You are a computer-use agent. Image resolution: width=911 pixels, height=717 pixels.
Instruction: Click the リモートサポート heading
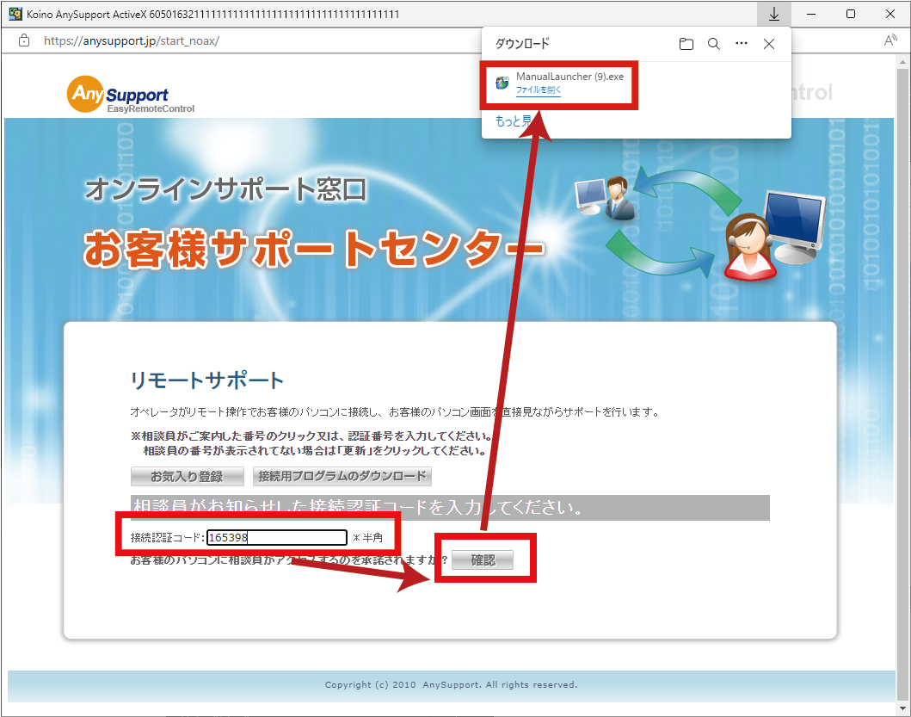206,381
